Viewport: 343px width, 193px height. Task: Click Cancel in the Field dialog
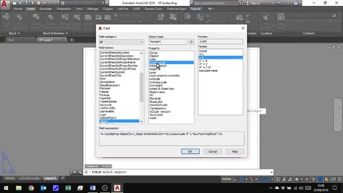(x=213, y=151)
